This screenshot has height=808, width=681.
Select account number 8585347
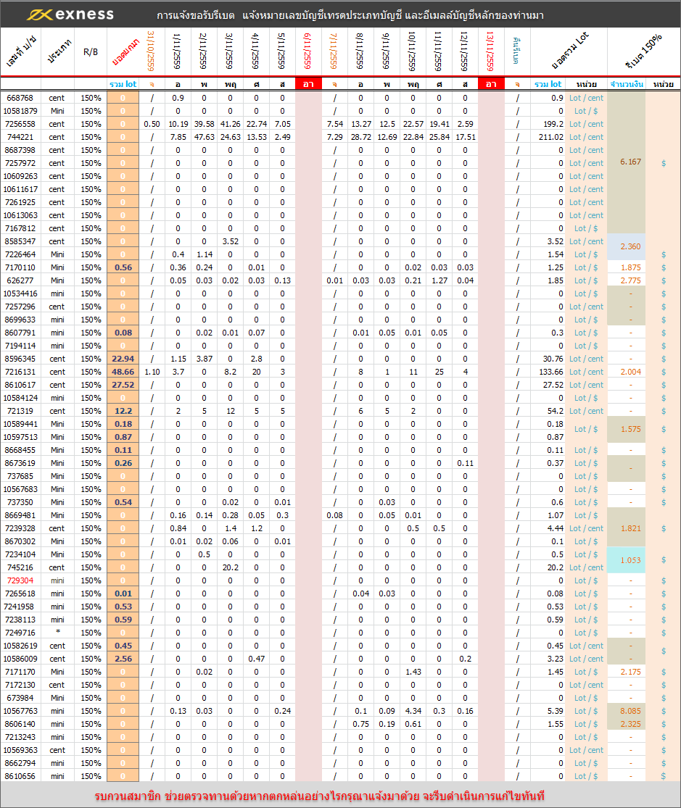20,242
